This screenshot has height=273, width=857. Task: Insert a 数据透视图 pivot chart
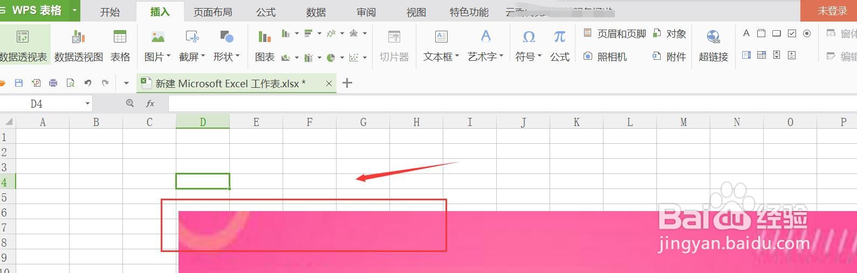click(x=79, y=45)
